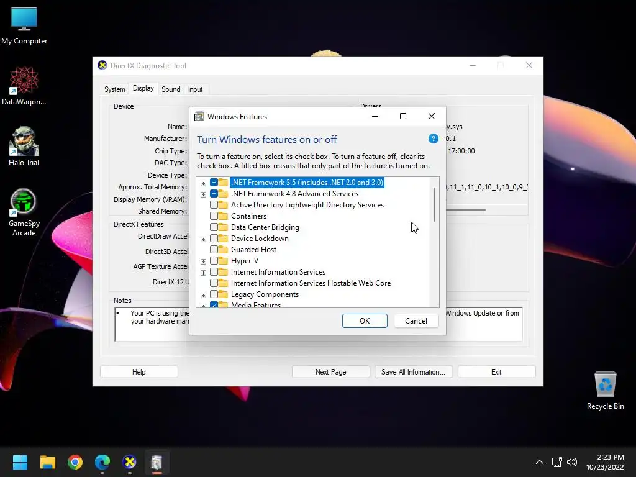Select the Recycle Bin icon
This screenshot has width=636, height=477.
pyautogui.click(x=605, y=391)
